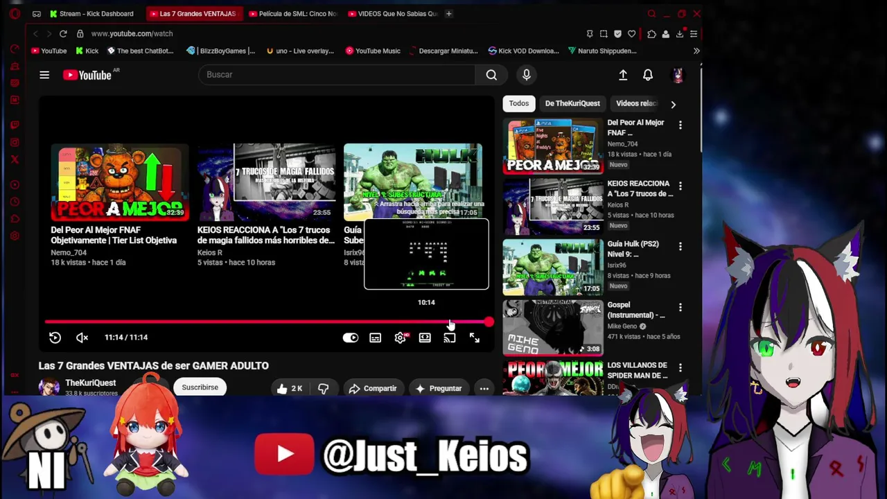Show more filter chips with arrow

point(673,104)
